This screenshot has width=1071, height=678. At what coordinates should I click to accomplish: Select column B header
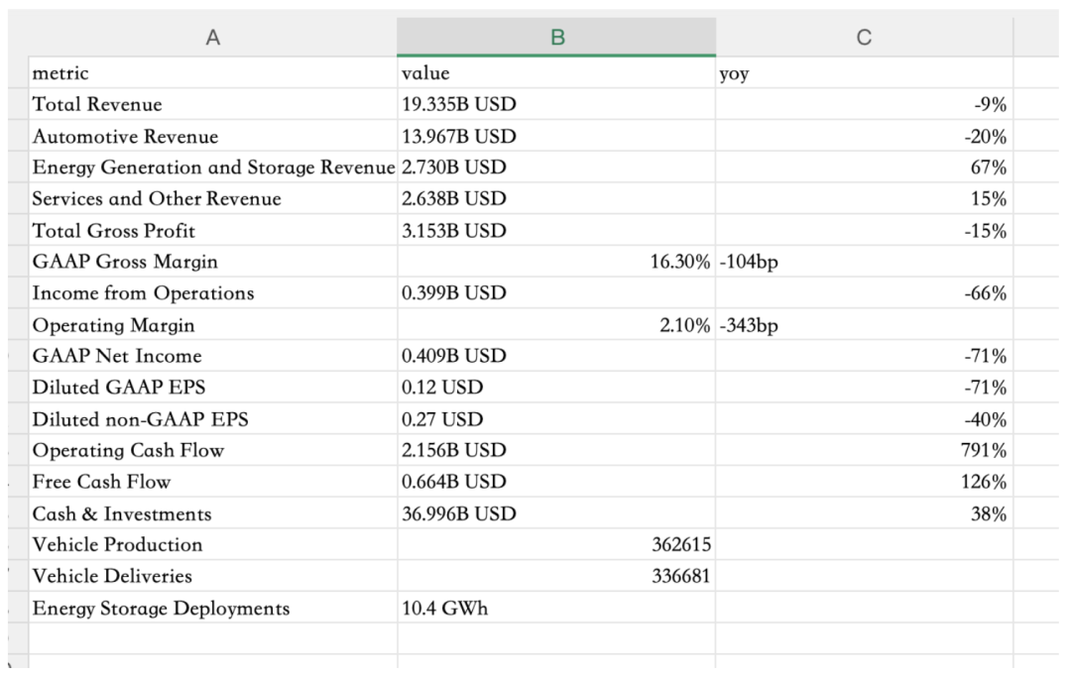tap(556, 38)
